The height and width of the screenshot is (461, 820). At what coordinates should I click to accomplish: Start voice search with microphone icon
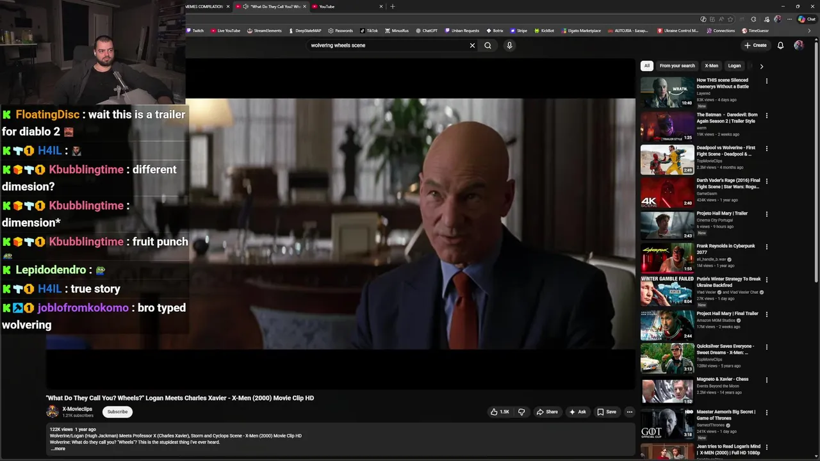(x=509, y=45)
